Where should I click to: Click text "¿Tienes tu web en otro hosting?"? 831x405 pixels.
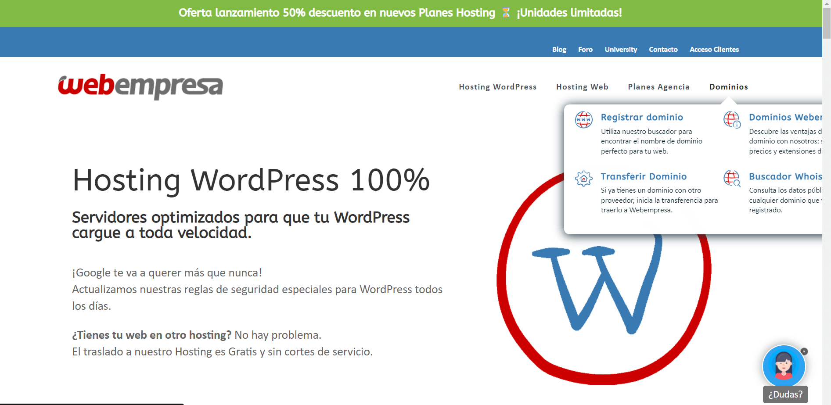151,335
